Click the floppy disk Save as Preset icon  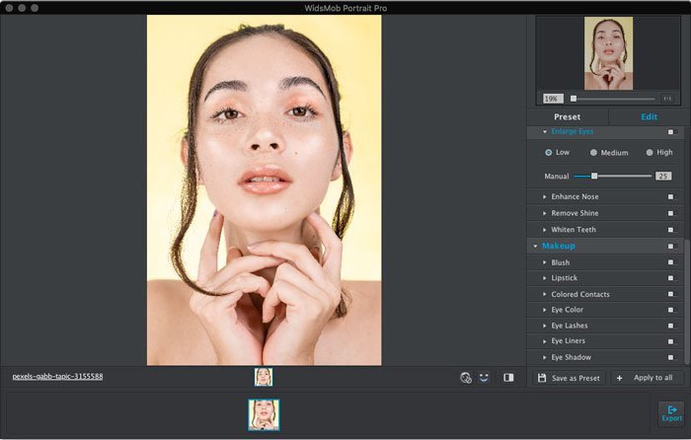point(542,378)
